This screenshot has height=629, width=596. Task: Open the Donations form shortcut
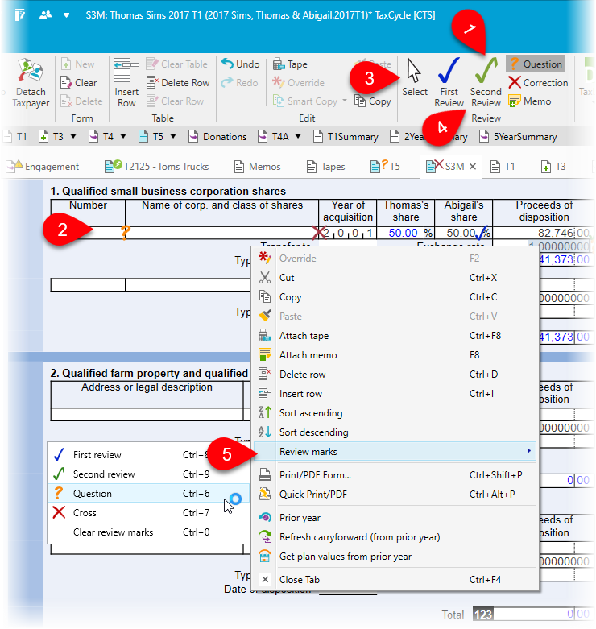[217, 137]
